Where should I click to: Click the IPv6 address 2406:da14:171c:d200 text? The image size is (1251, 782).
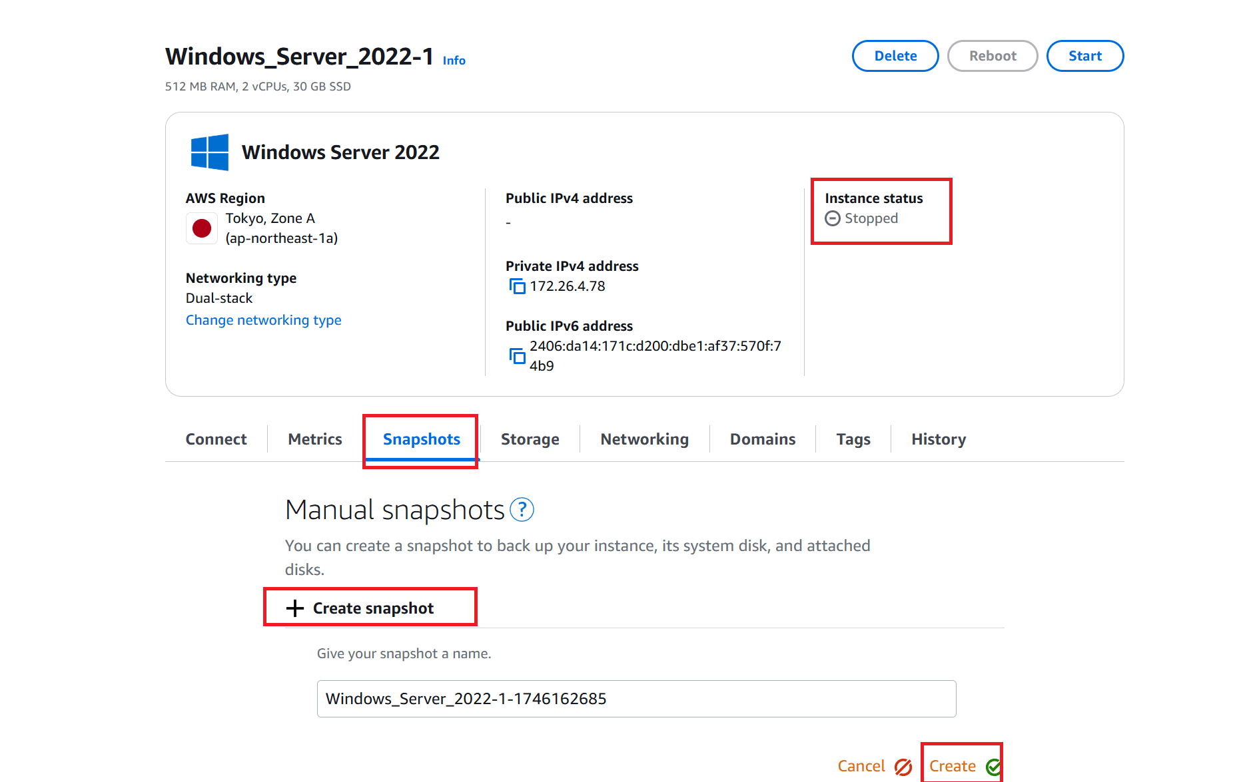(x=655, y=356)
